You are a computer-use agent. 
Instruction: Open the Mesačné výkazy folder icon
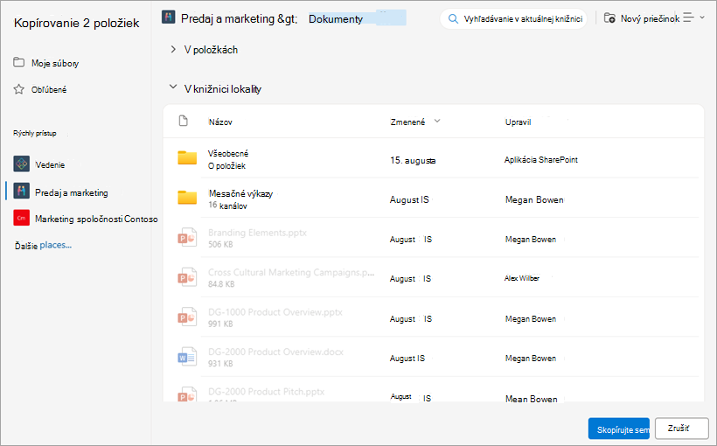coord(187,198)
